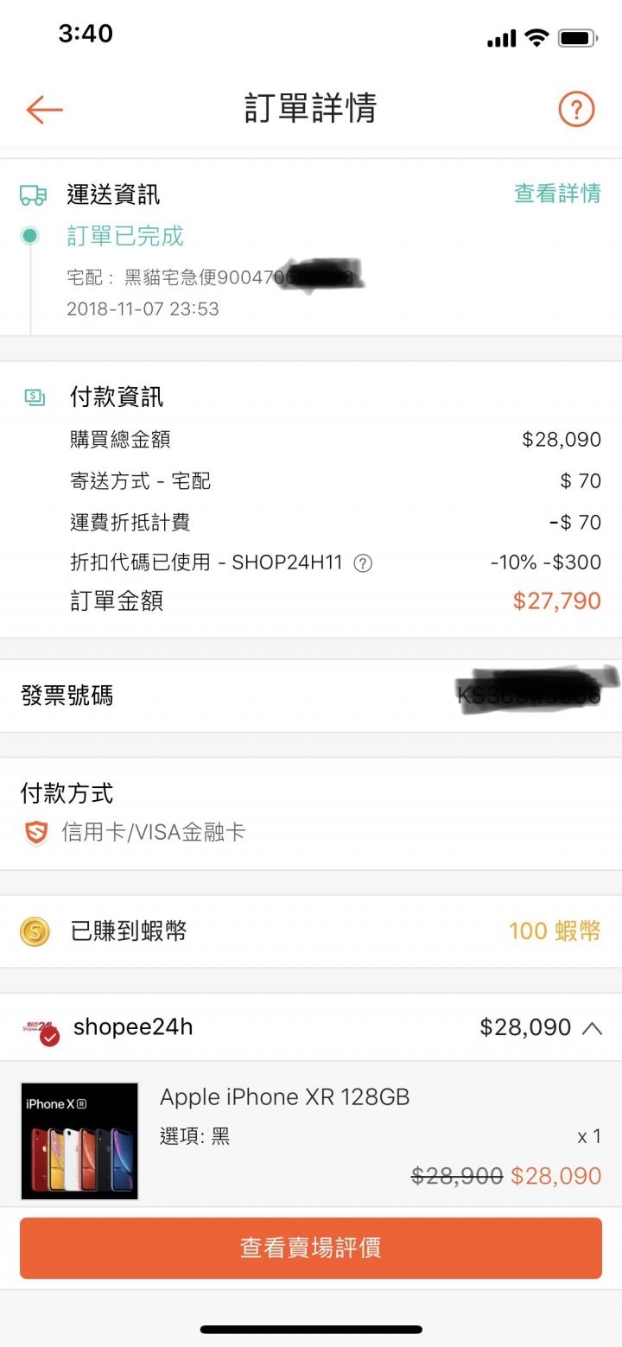Tap the Shopee shield payment icon
The width and height of the screenshot is (622, 1347).
click(x=35, y=833)
